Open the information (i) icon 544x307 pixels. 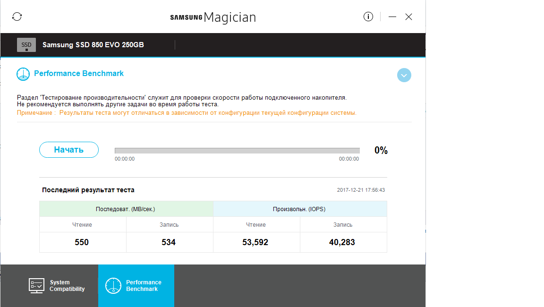[x=368, y=17]
